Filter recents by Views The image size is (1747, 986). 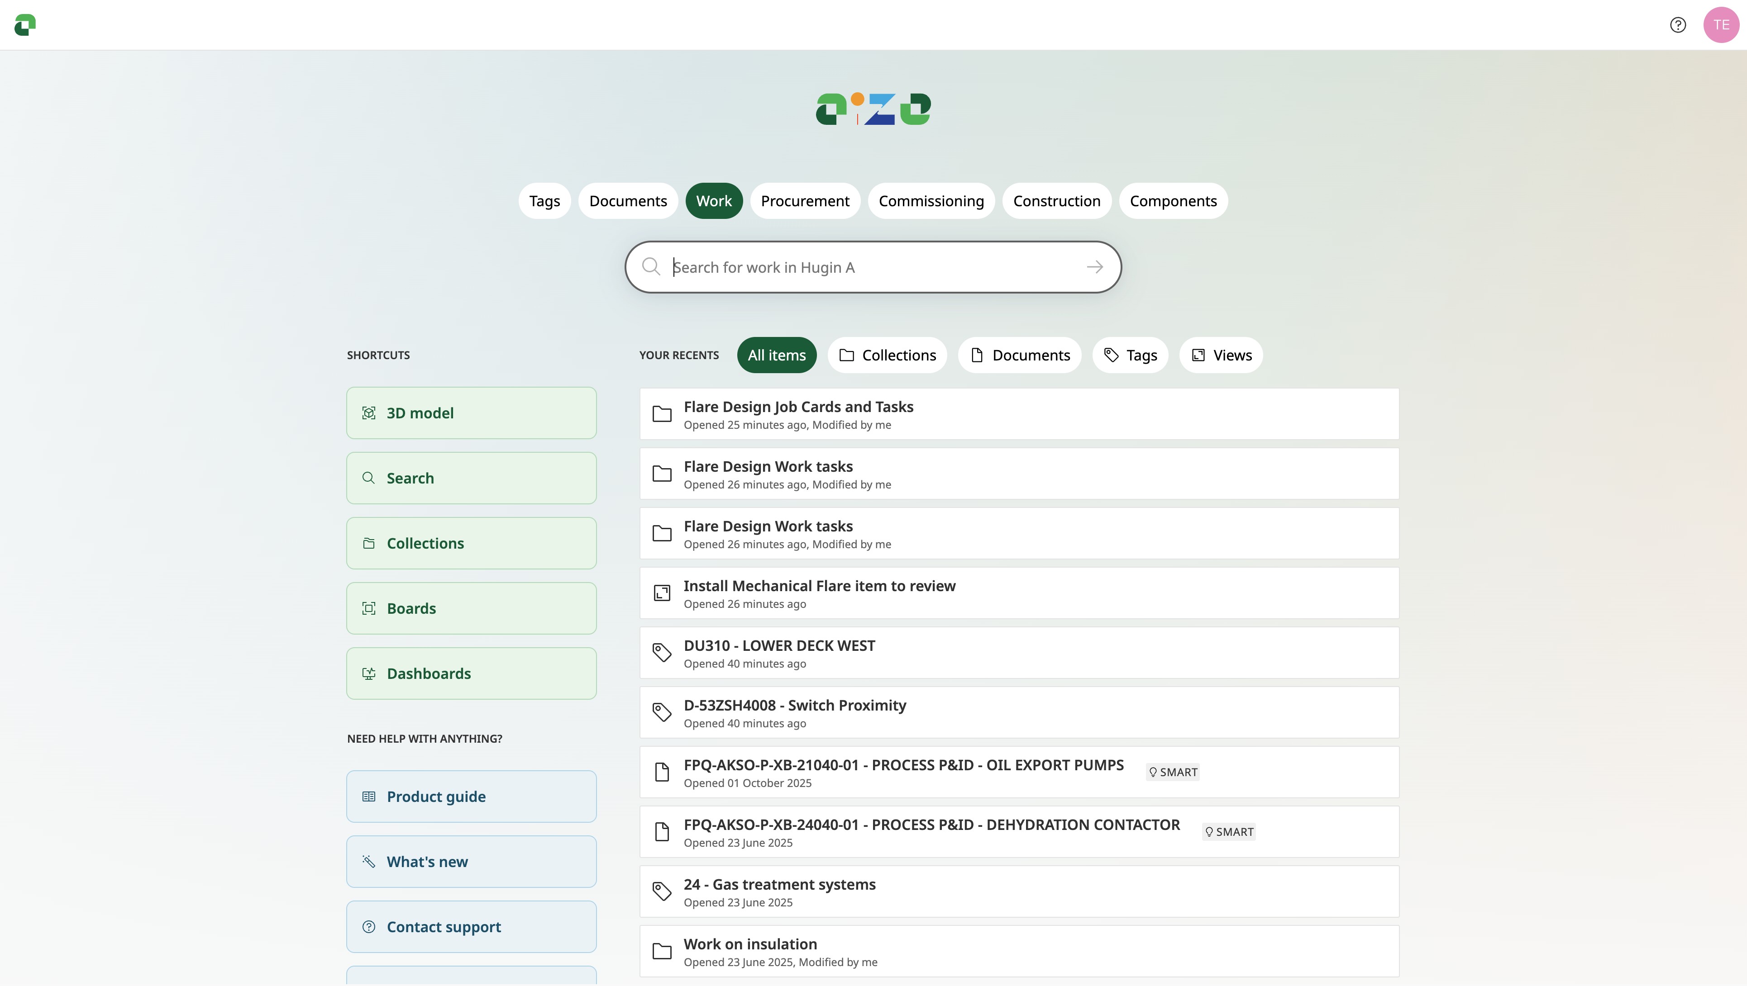coord(1220,355)
